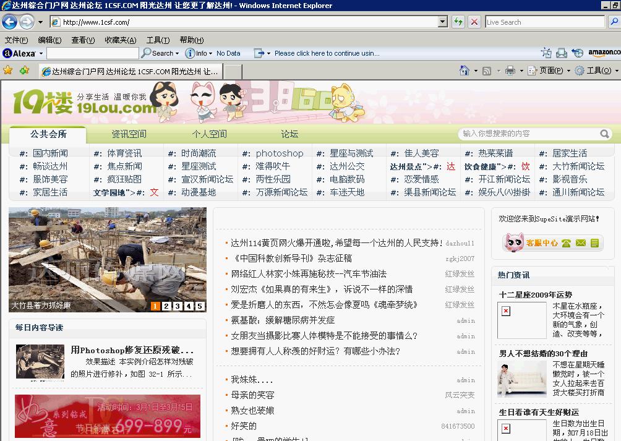Expand the Alexa logo dropdown arrow
Image resolution: width=621 pixels, height=441 pixels.
(41, 53)
